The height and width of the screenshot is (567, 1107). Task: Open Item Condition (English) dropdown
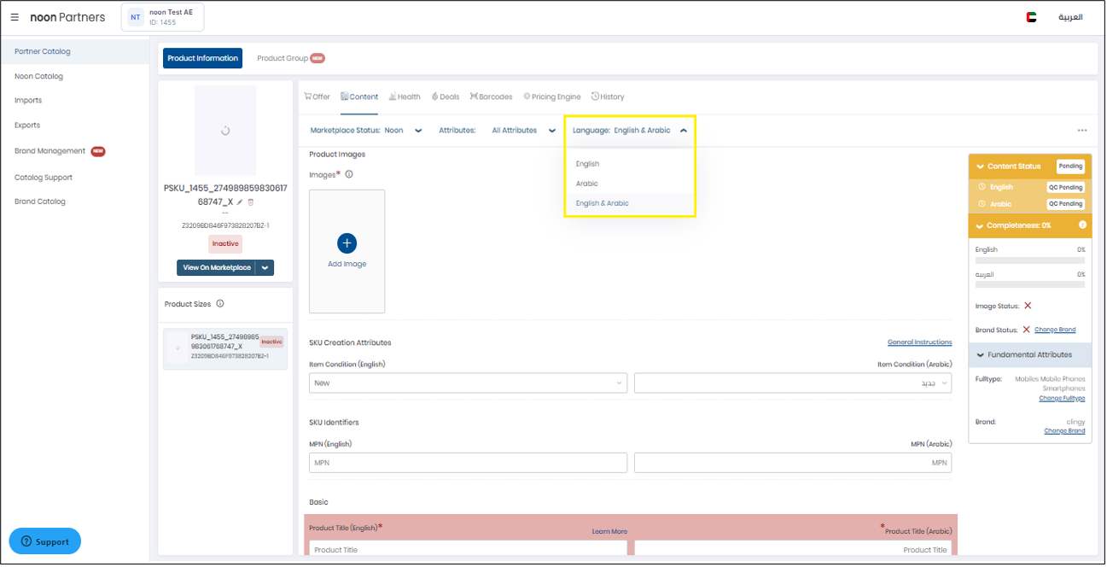tap(468, 383)
